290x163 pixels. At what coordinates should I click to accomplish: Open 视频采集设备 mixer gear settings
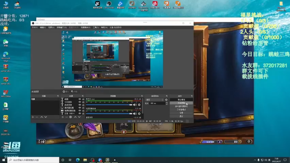(x=139, y=114)
